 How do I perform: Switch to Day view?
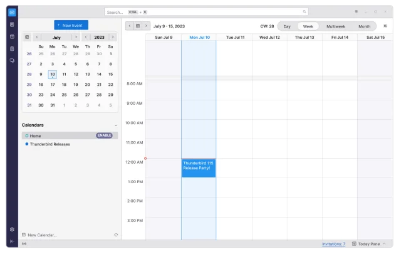click(x=287, y=26)
